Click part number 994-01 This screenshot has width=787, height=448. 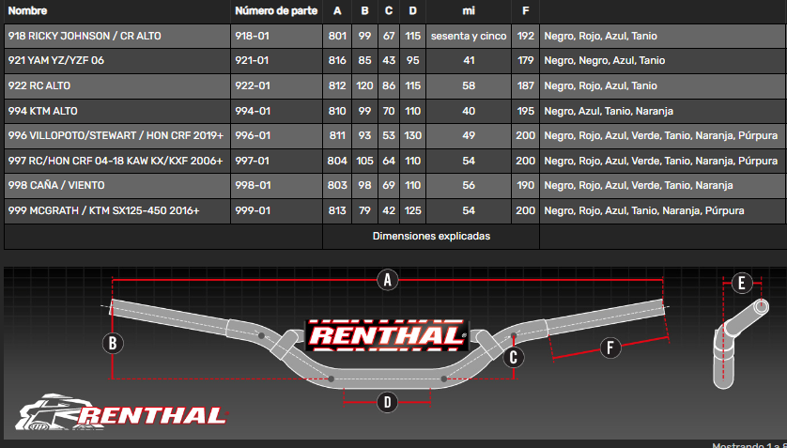[253, 111]
